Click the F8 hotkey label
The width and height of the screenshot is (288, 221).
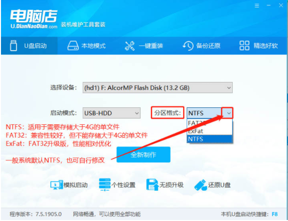pos(275,214)
